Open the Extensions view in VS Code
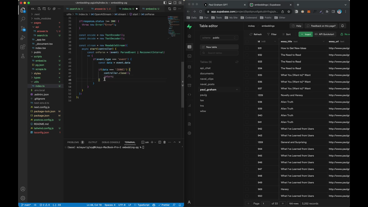368x207 pixels. [x=23, y=47]
